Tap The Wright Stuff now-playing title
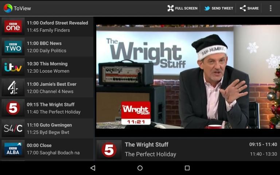The width and height of the screenshot is (280, 175). pyautogui.click(x=147, y=144)
